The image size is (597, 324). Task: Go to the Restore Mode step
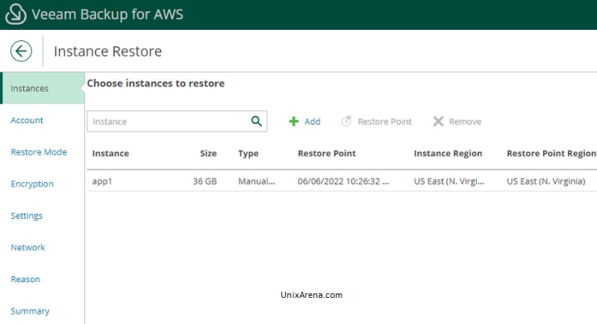(x=39, y=152)
